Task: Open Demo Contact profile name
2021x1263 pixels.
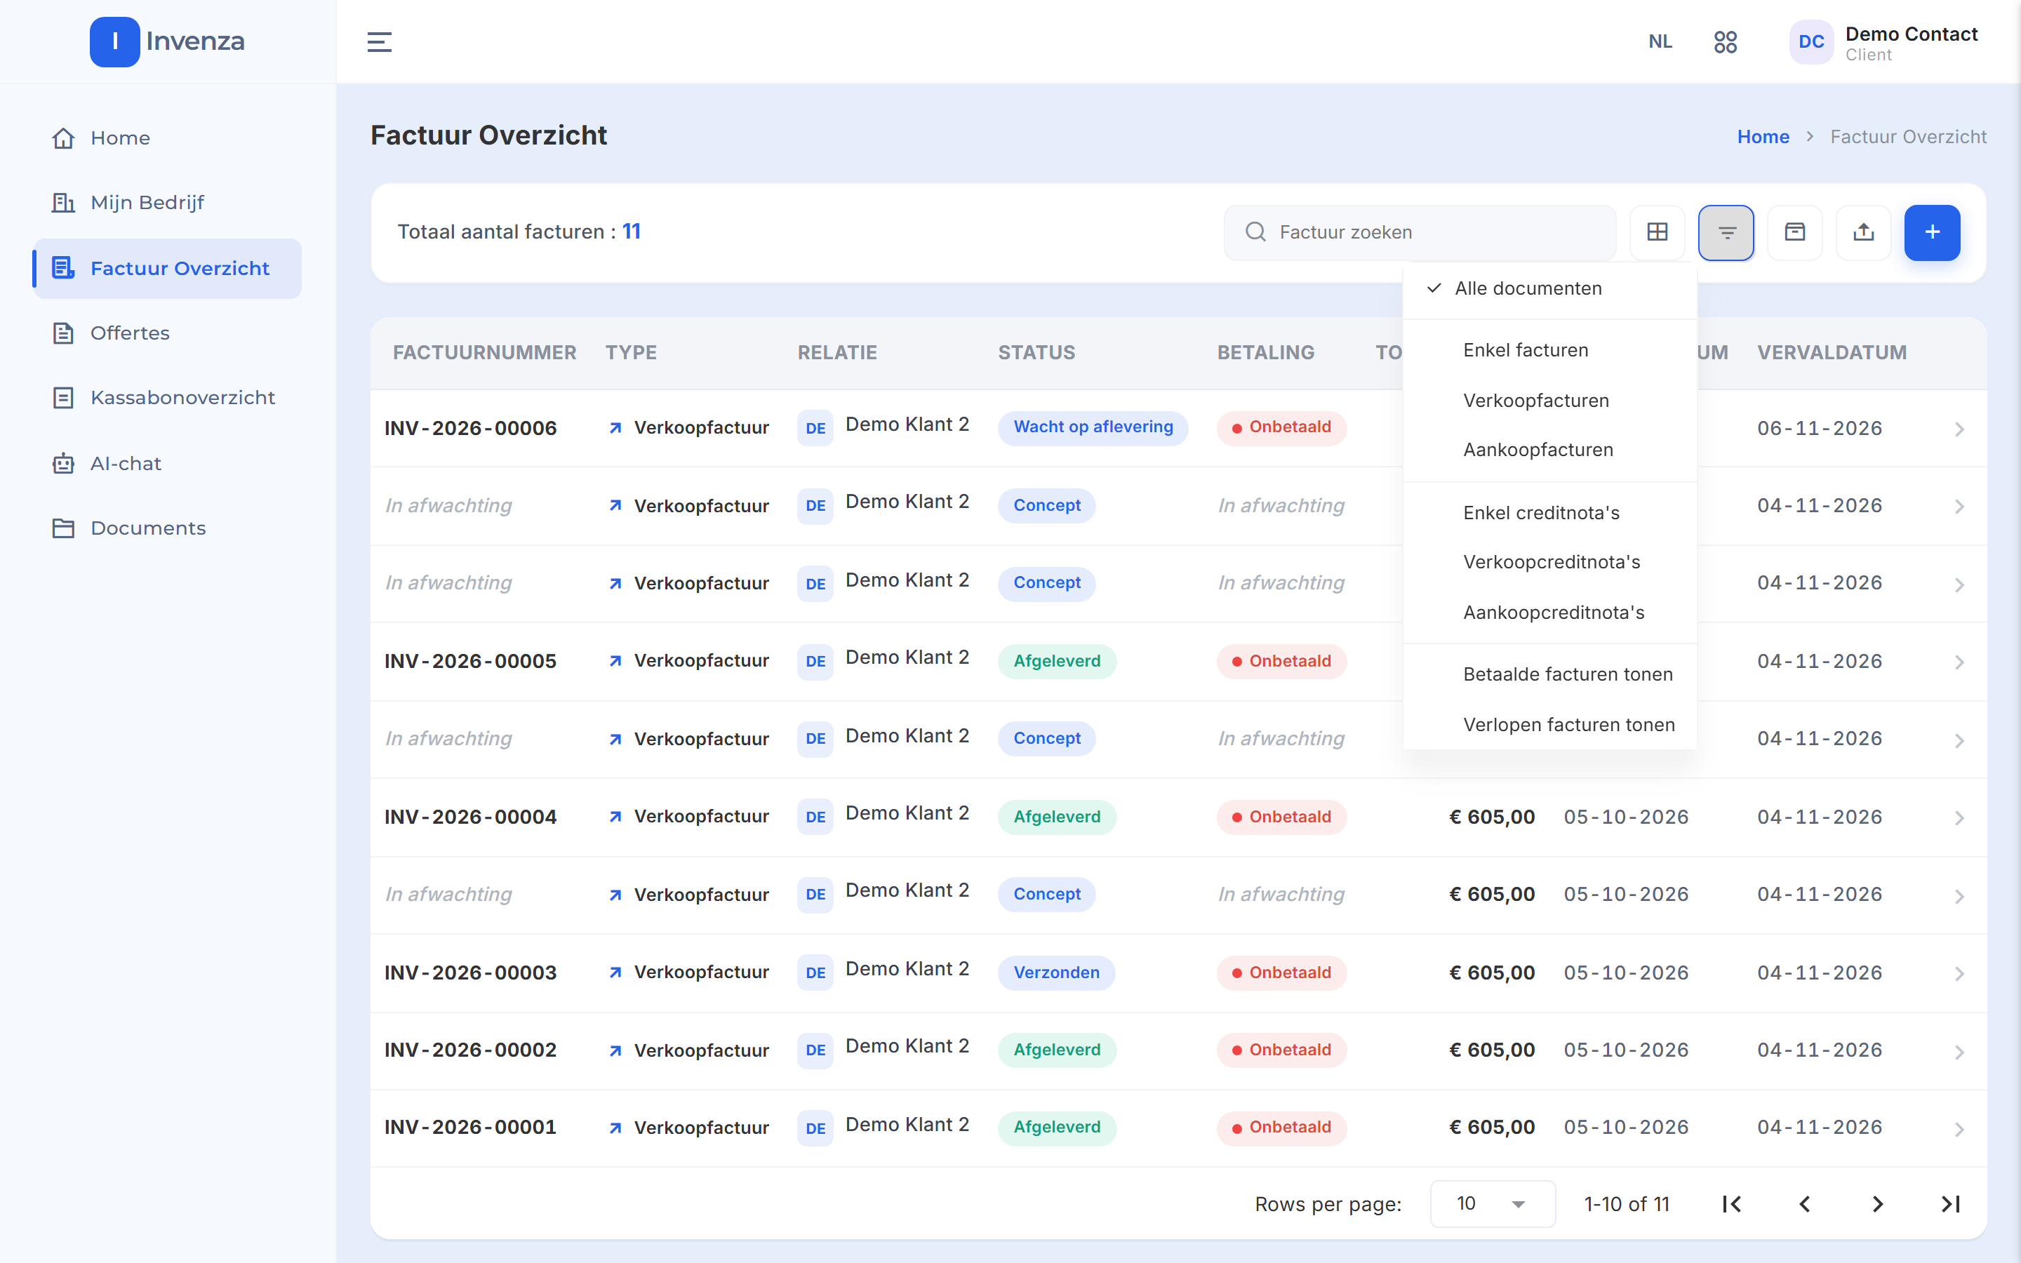Action: (1911, 34)
